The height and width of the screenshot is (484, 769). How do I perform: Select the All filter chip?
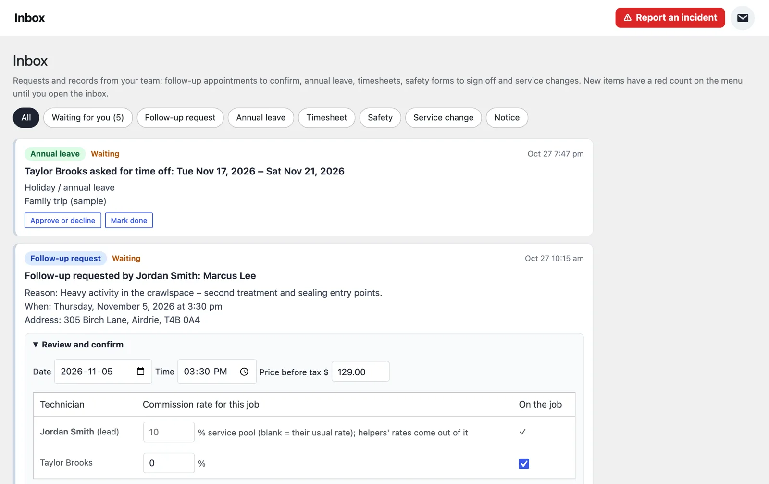coord(26,118)
